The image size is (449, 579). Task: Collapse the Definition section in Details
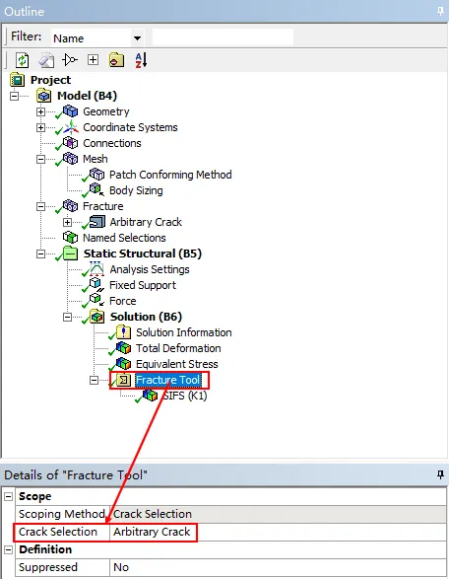[9, 549]
